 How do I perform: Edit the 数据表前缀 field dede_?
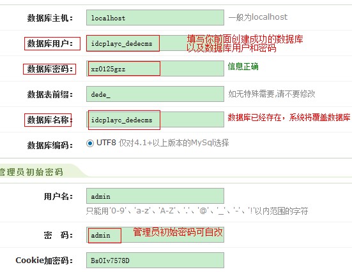point(155,94)
